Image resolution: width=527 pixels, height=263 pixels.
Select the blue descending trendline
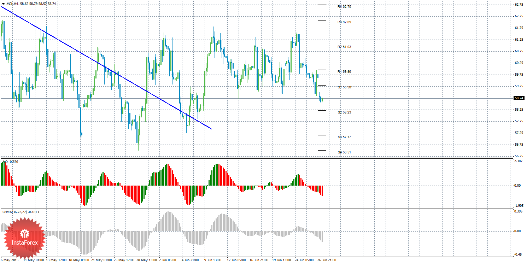coord(106,67)
